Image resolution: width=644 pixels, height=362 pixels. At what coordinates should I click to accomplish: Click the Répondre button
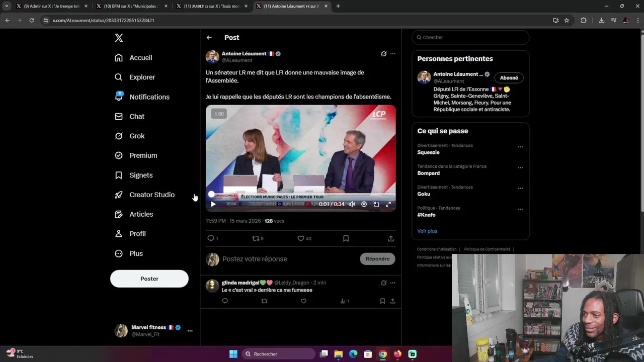[377, 259]
